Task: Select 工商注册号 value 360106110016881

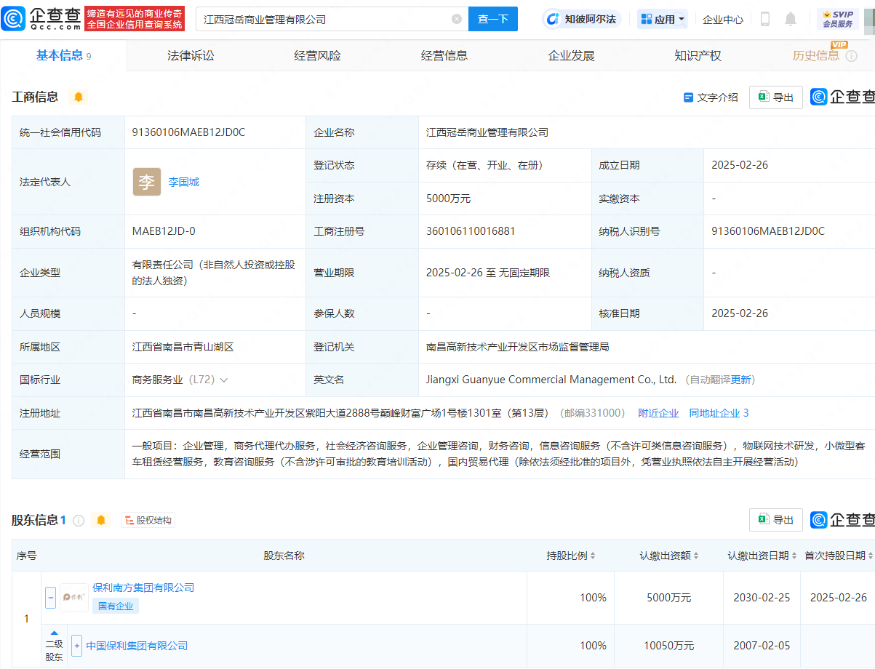Action: (471, 231)
